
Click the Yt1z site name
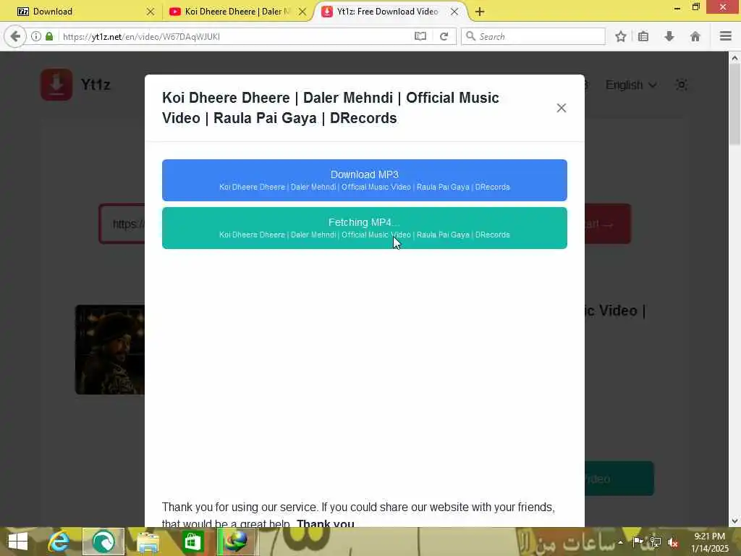pos(96,85)
